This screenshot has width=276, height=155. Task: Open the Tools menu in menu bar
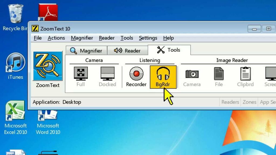(x=127, y=38)
